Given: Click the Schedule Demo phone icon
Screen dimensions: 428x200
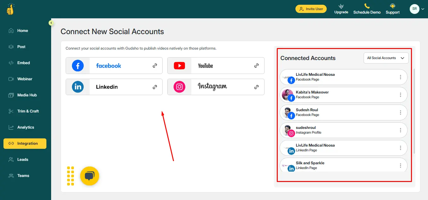Looking at the screenshot, I should (367, 6).
